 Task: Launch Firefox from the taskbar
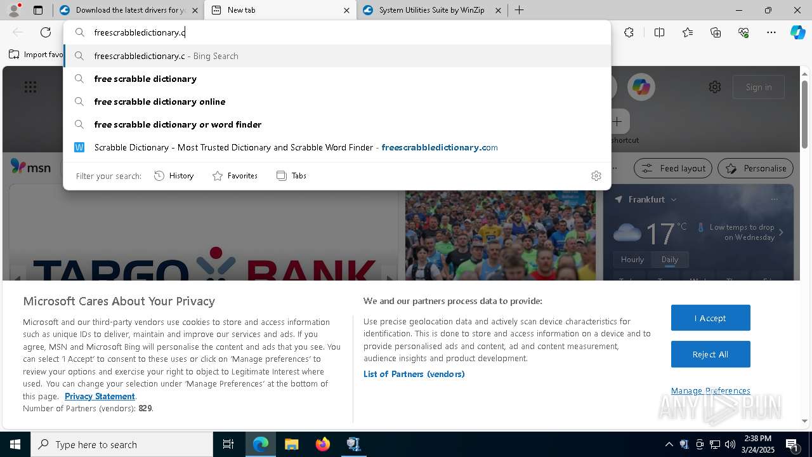[x=323, y=444]
